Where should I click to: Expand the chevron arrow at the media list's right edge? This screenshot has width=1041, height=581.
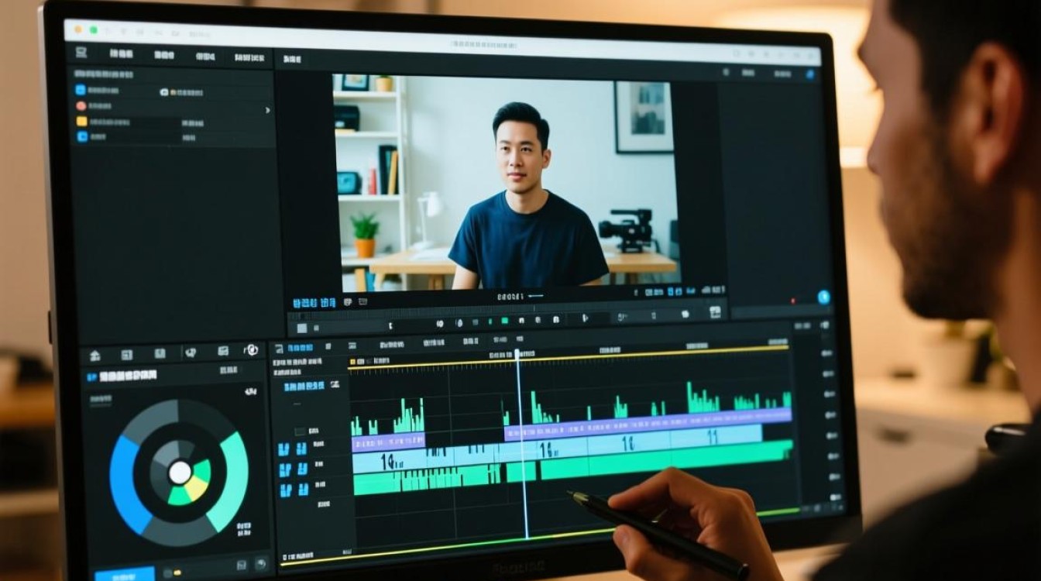pos(268,110)
